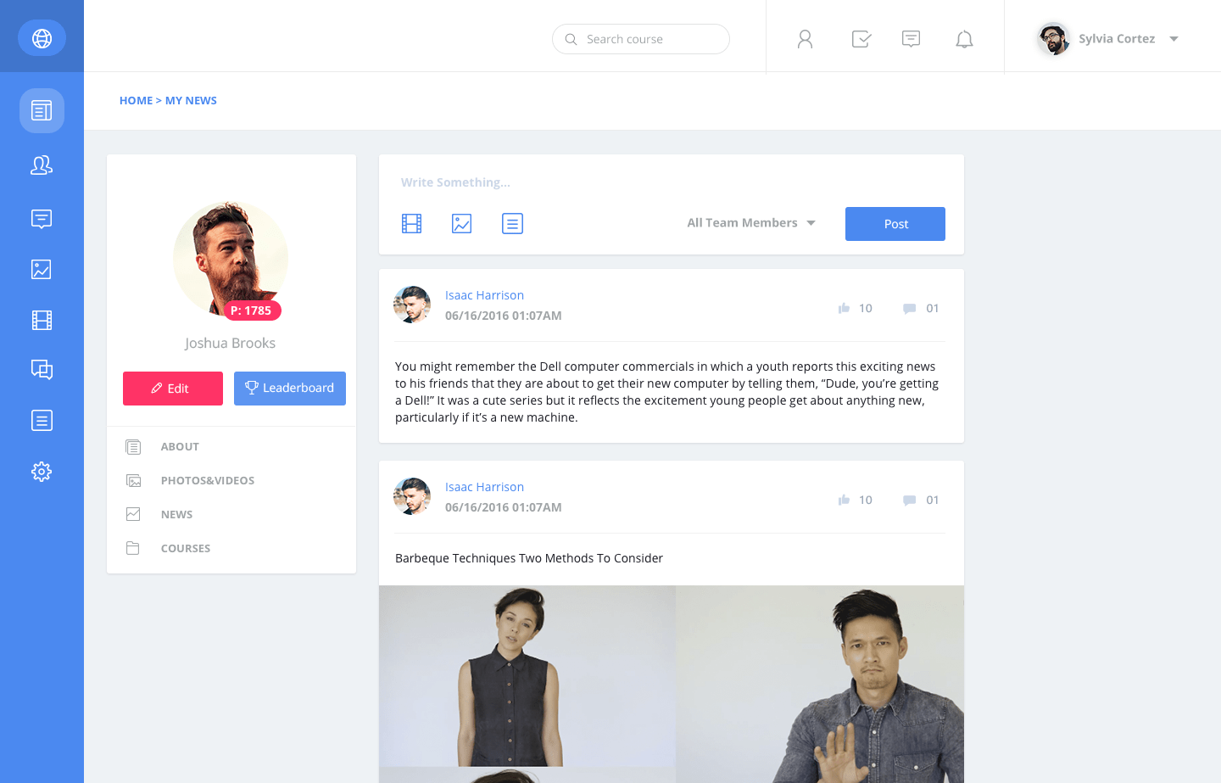Click Isaac Harrison avatar on first post
This screenshot has width=1221, height=783.
coord(412,305)
